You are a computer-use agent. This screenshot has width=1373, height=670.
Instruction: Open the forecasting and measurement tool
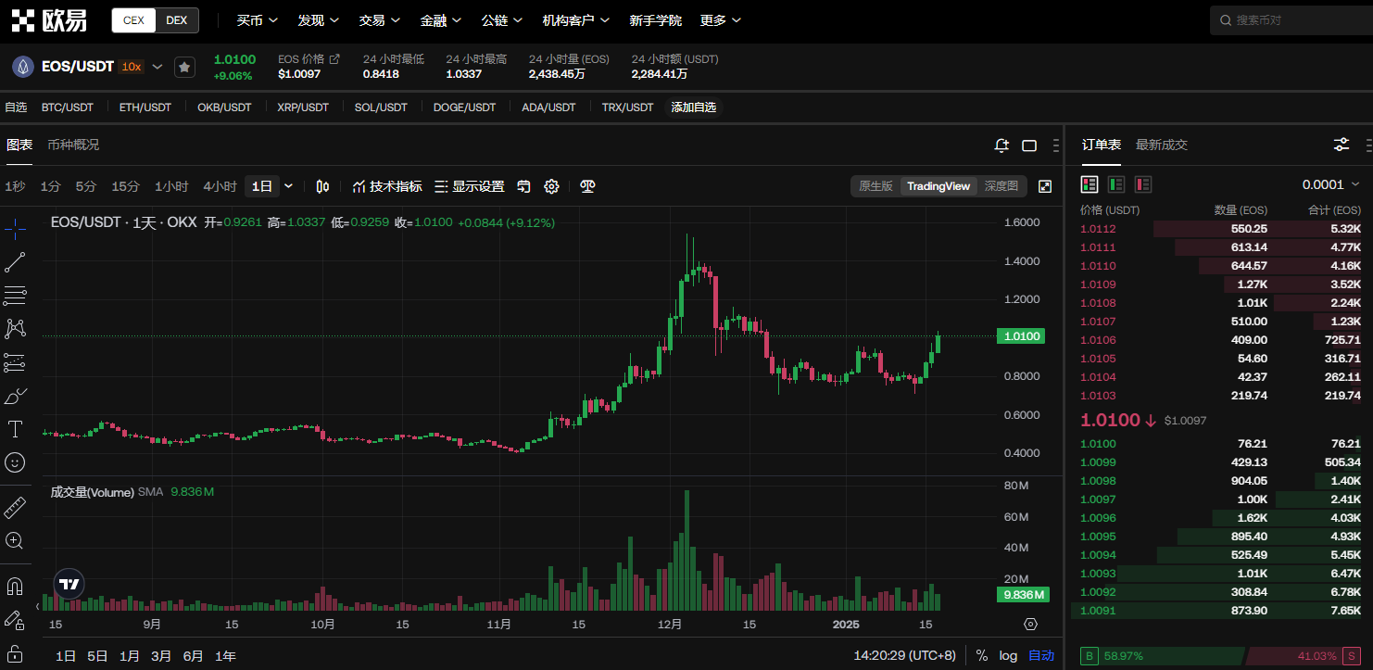point(15,362)
